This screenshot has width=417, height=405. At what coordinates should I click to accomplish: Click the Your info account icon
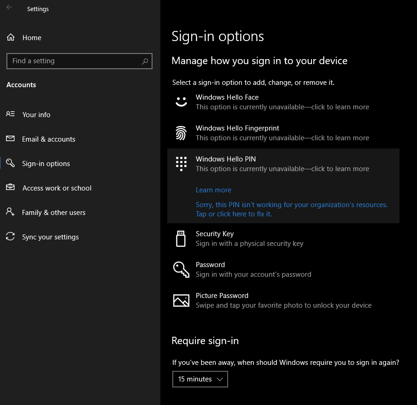[x=10, y=114]
